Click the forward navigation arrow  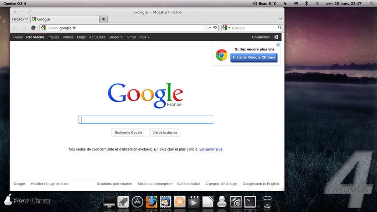(24, 28)
